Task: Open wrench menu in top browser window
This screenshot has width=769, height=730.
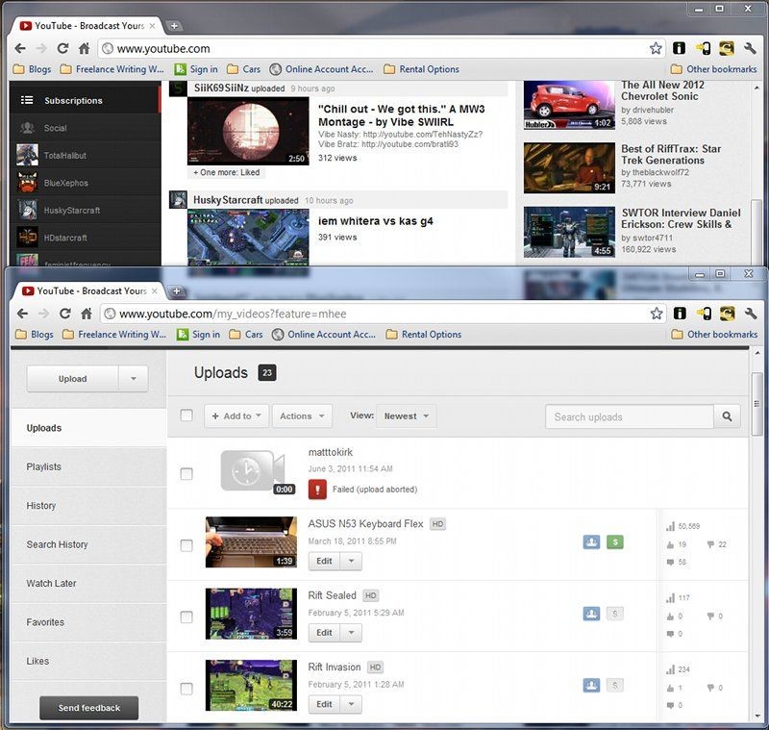Action: (x=750, y=48)
